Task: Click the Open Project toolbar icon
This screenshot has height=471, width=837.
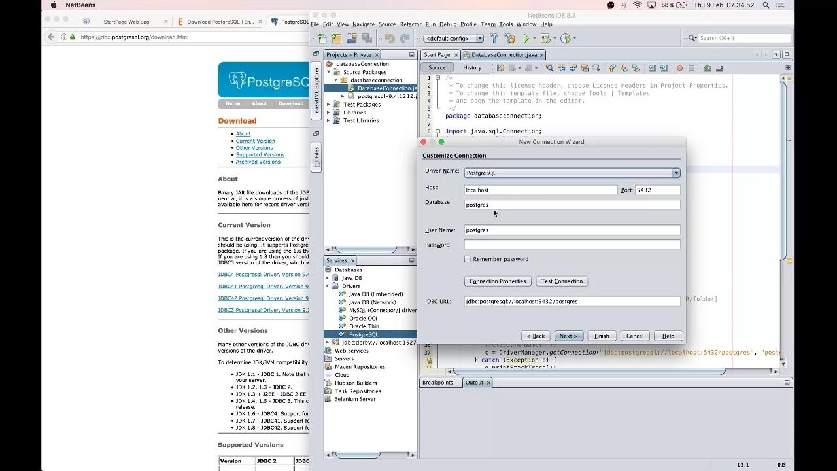Action: [351, 39]
